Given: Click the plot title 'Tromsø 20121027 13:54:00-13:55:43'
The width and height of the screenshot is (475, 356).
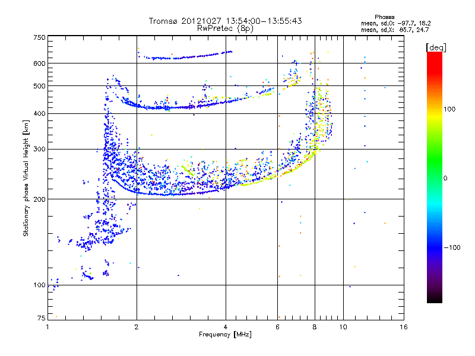Looking at the screenshot, I should point(225,21).
